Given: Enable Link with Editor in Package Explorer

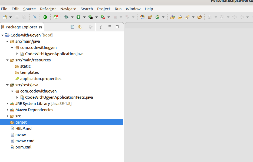Looking at the screenshot, I should 79,27.
